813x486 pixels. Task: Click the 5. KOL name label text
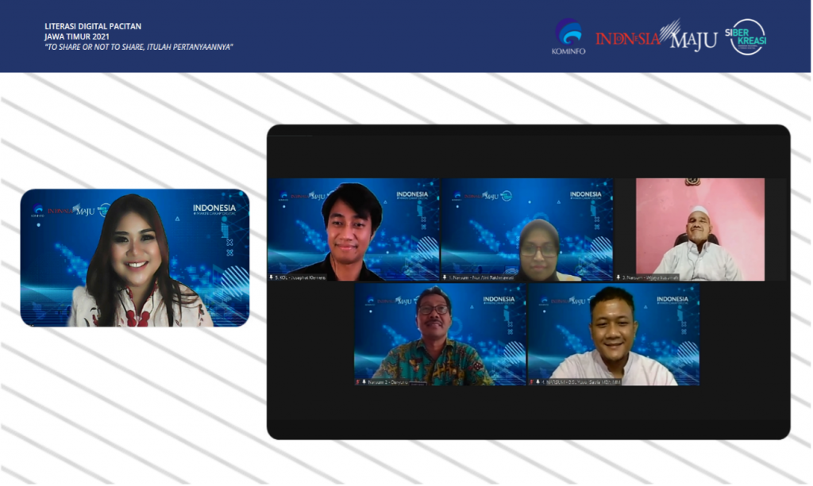302,277
